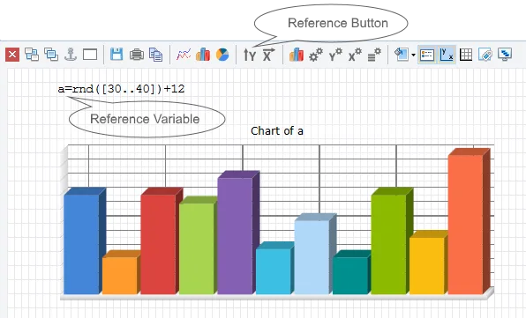The height and width of the screenshot is (318, 526).
Task: Copy chart using the documents icon
Action: coord(156,55)
